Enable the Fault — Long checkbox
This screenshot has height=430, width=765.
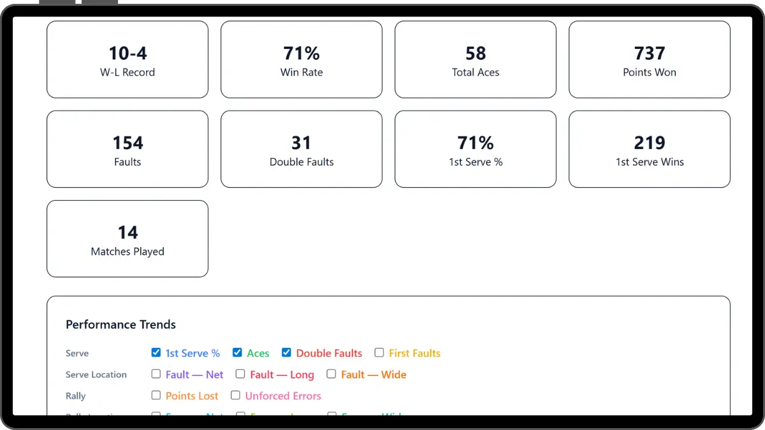pos(240,374)
